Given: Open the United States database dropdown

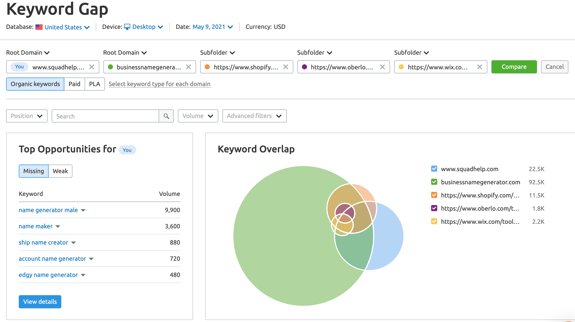Looking at the screenshot, I should (x=67, y=27).
